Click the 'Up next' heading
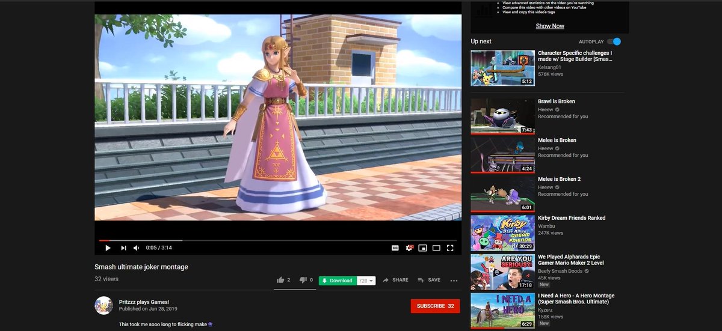Screen dimensions: 722x331 coord(481,41)
